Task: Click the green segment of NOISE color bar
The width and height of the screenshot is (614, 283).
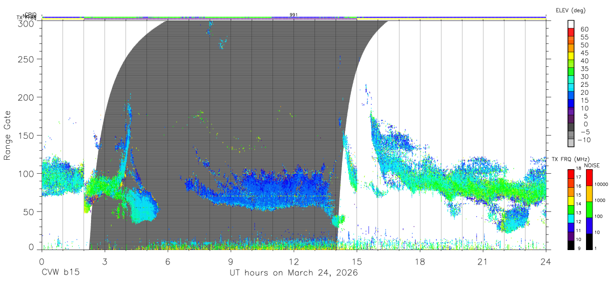Action: point(588,209)
